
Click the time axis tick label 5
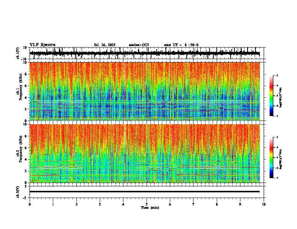pyautogui.click(x=147, y=204)
